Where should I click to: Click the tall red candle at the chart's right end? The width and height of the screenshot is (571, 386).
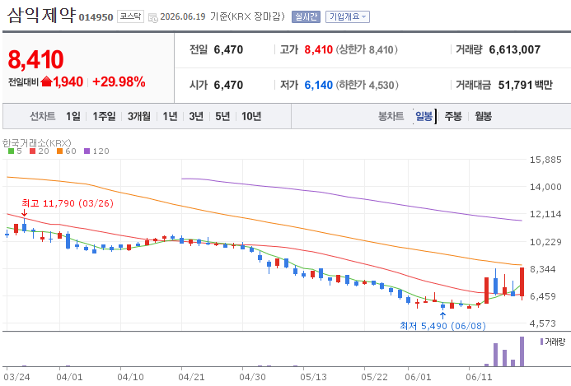click(x=522, y=282)
